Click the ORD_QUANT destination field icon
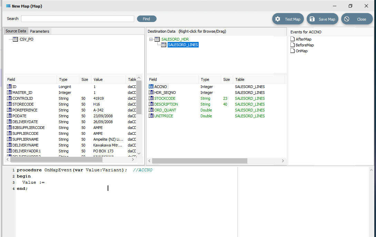Viewport: 376px width, 237px height. tap(151, 110)
